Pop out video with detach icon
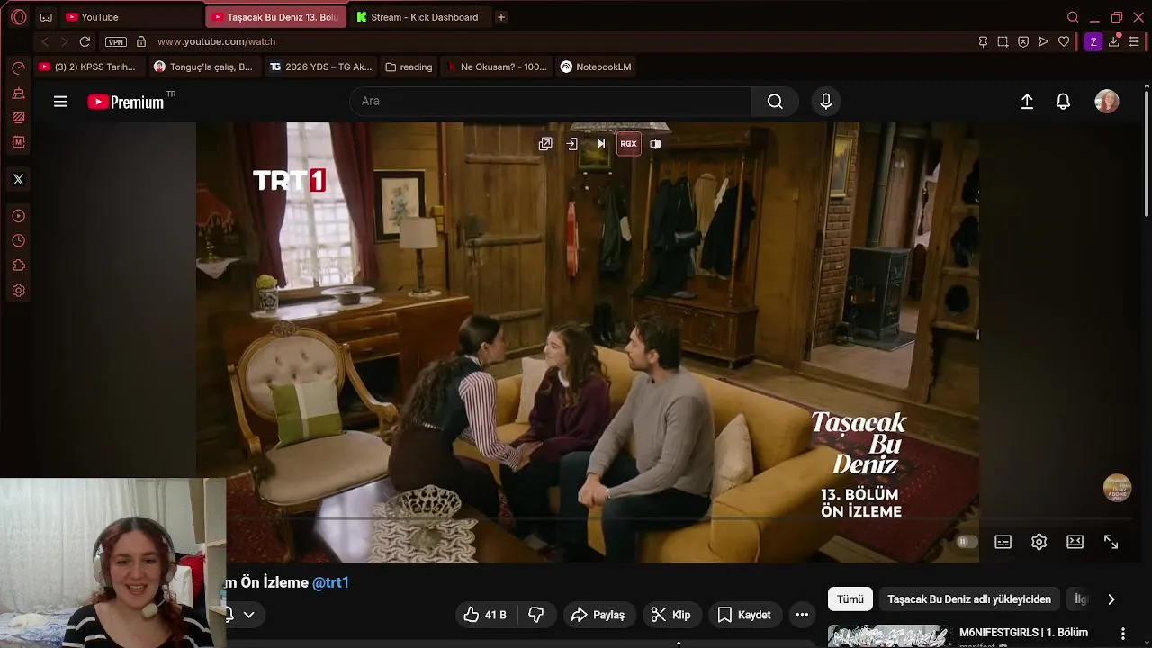This screenshot has height=648, width=1152. [x=545, y=144]
